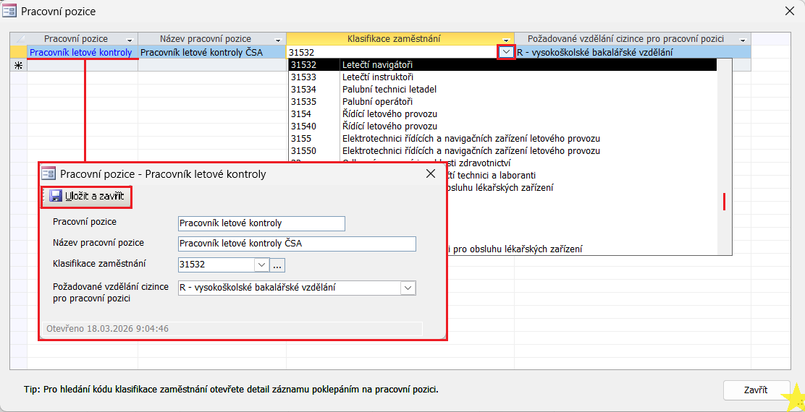Click the Pracovní pozice text field in the dialog
Image resolution: width=805 pixels, height=412 pixels.
point(261,223)
